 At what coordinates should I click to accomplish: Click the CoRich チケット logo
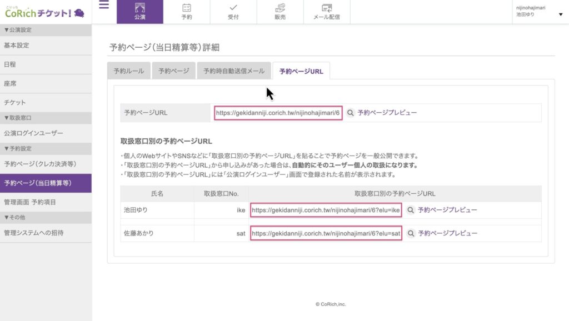44,12
